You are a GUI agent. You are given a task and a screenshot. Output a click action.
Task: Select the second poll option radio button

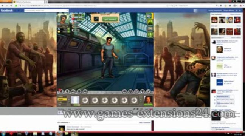[215, 100]
